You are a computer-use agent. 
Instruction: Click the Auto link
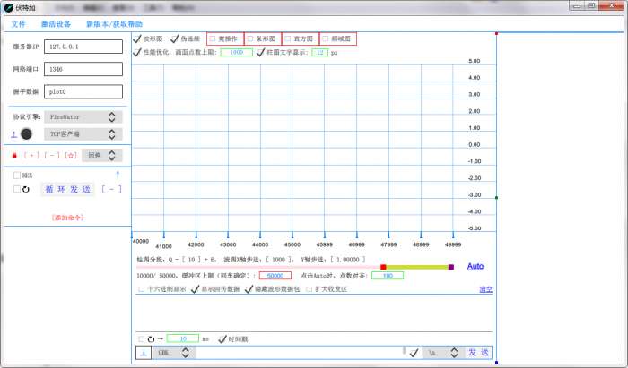[x=475, y=266]
